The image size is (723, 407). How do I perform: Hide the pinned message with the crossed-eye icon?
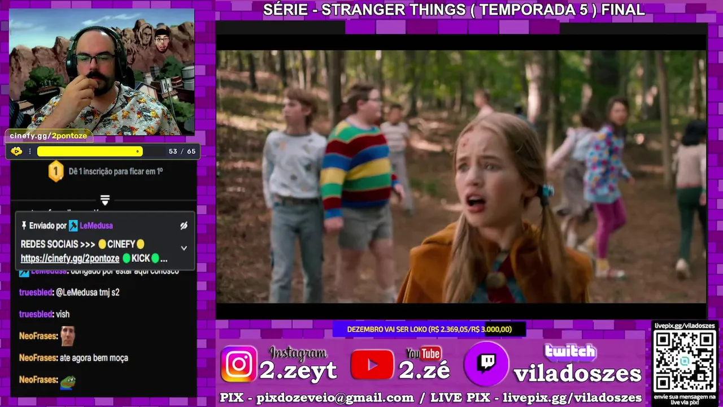click(184, 226)
